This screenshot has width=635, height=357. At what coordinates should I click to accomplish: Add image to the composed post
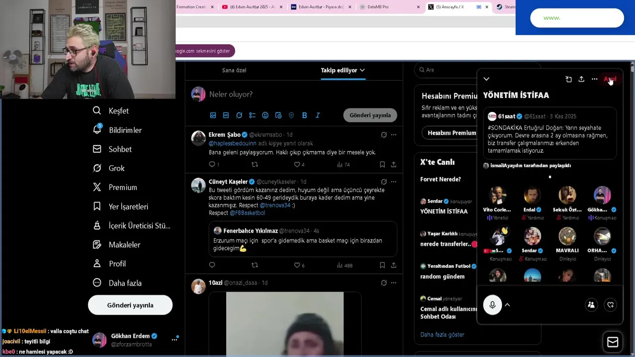pyautogui.click(x=213, y=115)
